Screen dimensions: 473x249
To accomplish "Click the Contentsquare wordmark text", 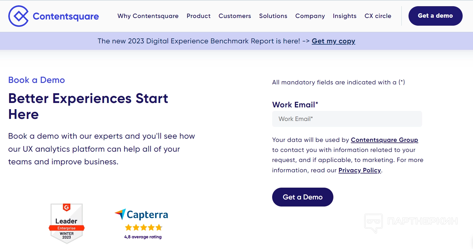I will pyautogui.click(x=66, y=17).
